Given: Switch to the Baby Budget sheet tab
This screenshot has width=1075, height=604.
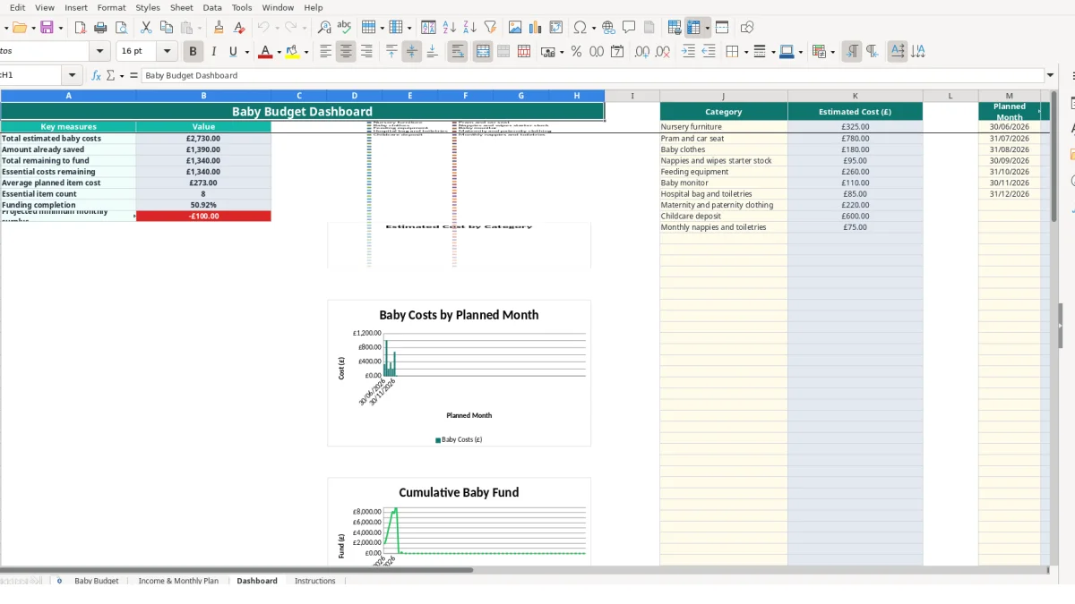Looking at the screenshot, I should click(97, 581).
